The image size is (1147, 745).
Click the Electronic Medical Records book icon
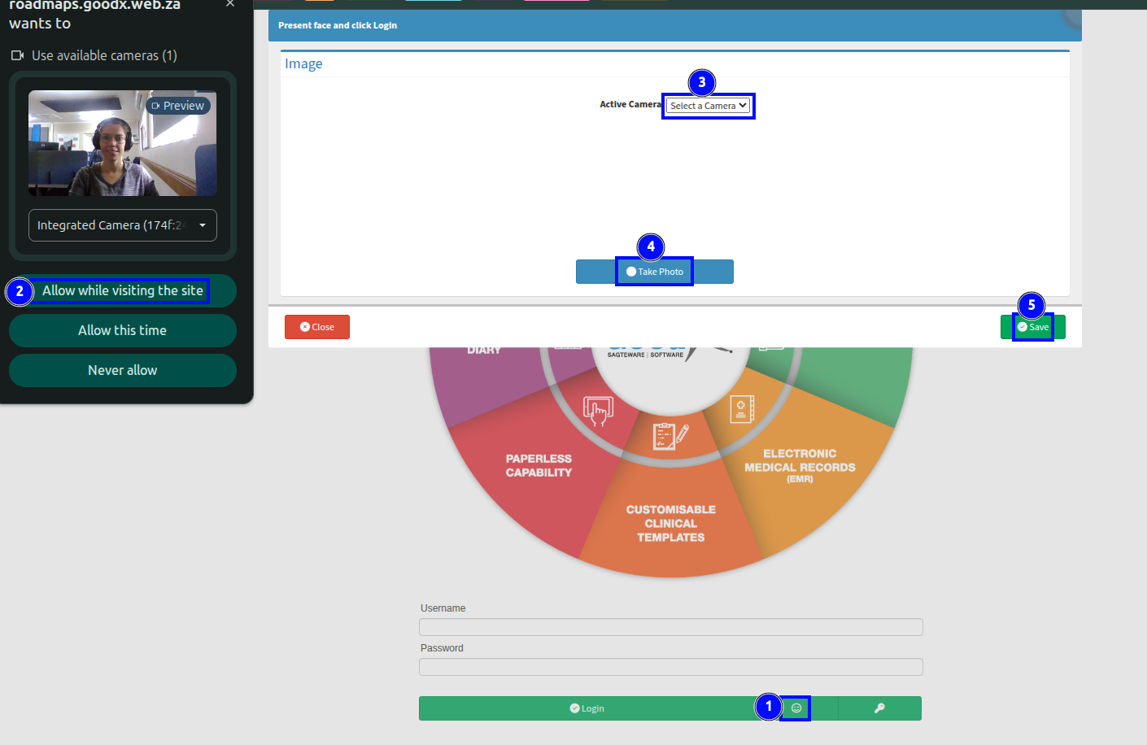(x=742, y=408)
